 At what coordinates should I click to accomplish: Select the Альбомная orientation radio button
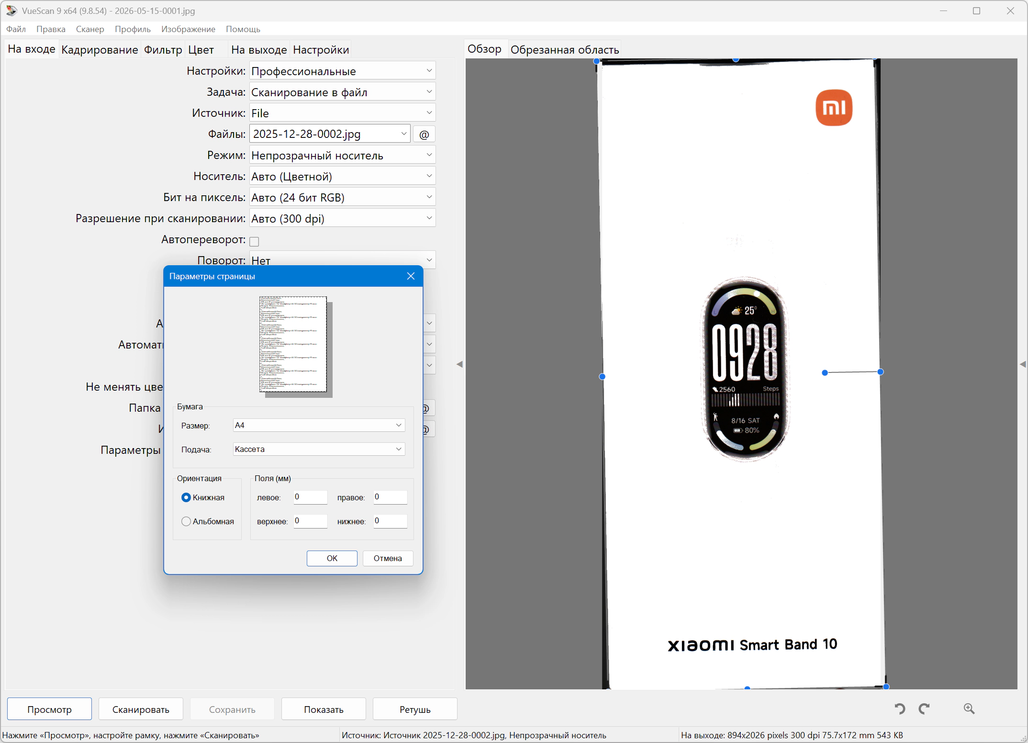click(186, 521)
